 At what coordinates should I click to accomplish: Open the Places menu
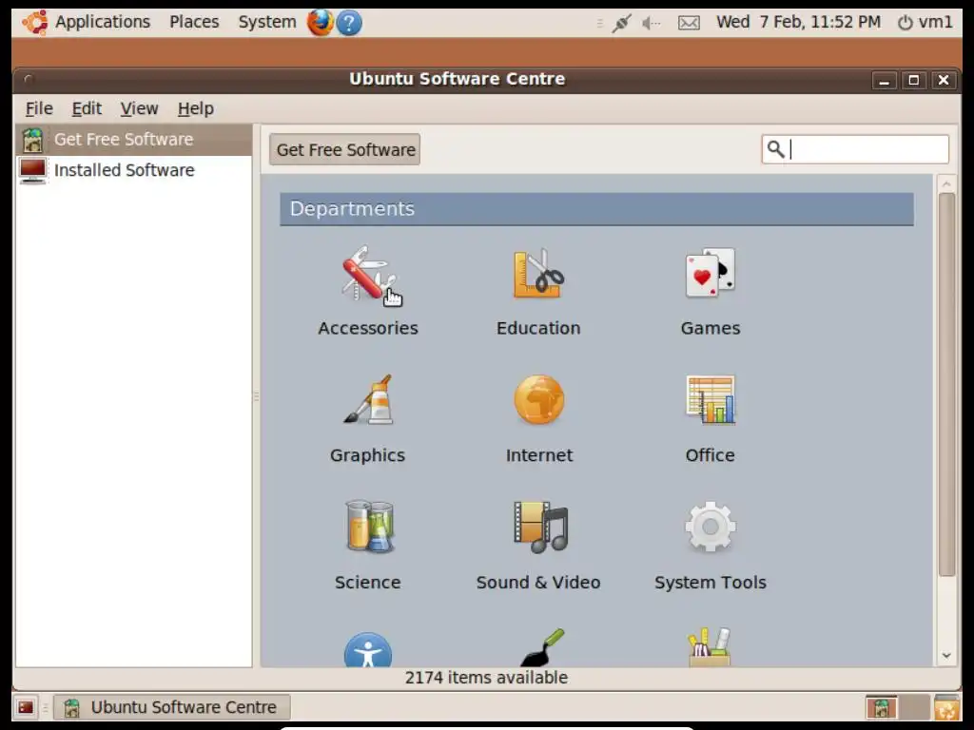[194, 22]
